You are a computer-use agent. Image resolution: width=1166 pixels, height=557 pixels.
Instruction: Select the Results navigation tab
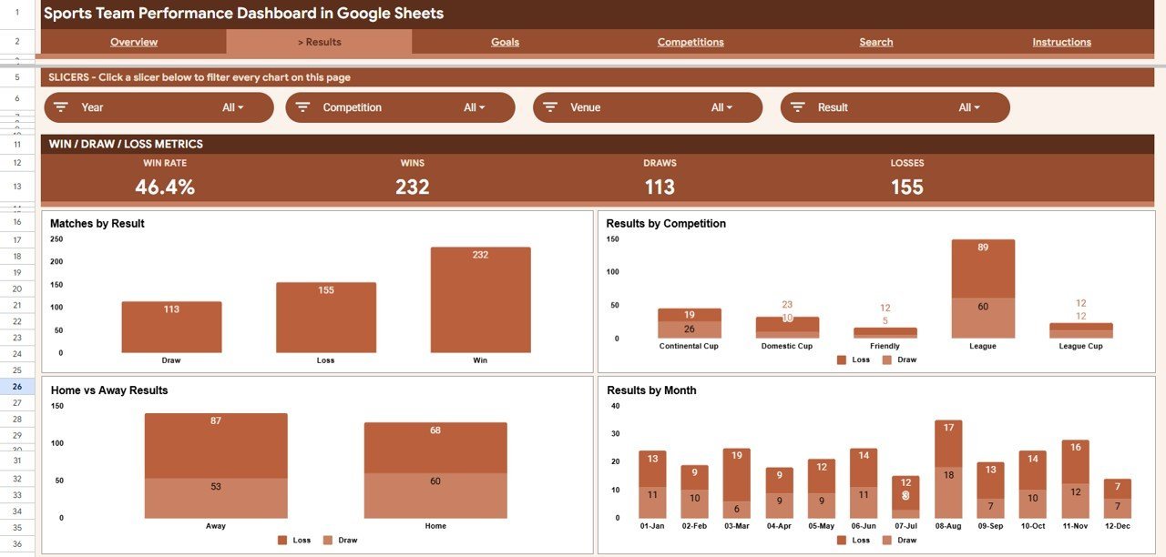tap(319, 42)
